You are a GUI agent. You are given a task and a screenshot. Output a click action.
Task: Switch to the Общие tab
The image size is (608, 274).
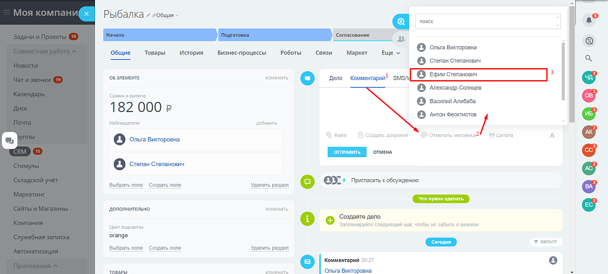coord(120,53)
